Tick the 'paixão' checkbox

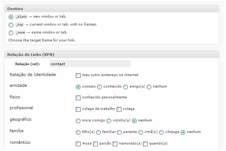95,144
